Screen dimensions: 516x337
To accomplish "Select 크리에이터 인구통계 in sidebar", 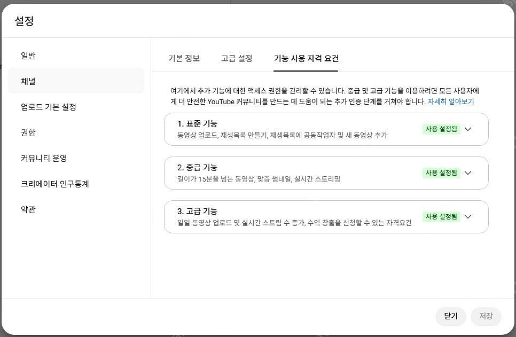I will click(54, 184).
